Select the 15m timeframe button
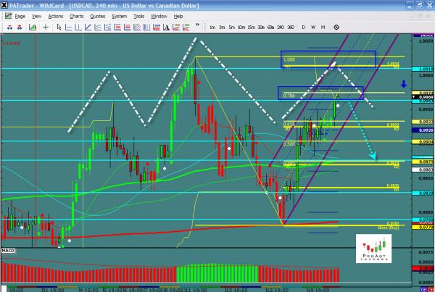This screenshot has height=292, width=435. [250, 27]
